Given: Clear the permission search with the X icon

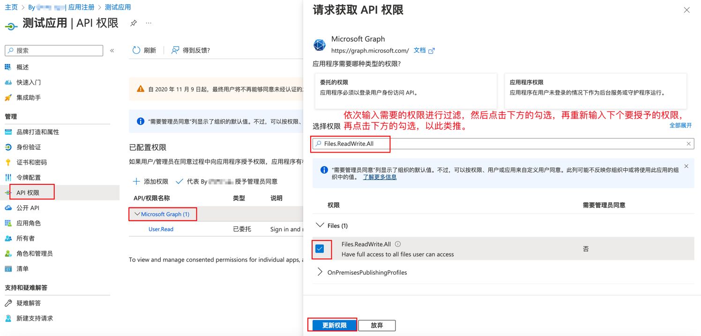Looking at the screenshot, I should pos(688,144).
